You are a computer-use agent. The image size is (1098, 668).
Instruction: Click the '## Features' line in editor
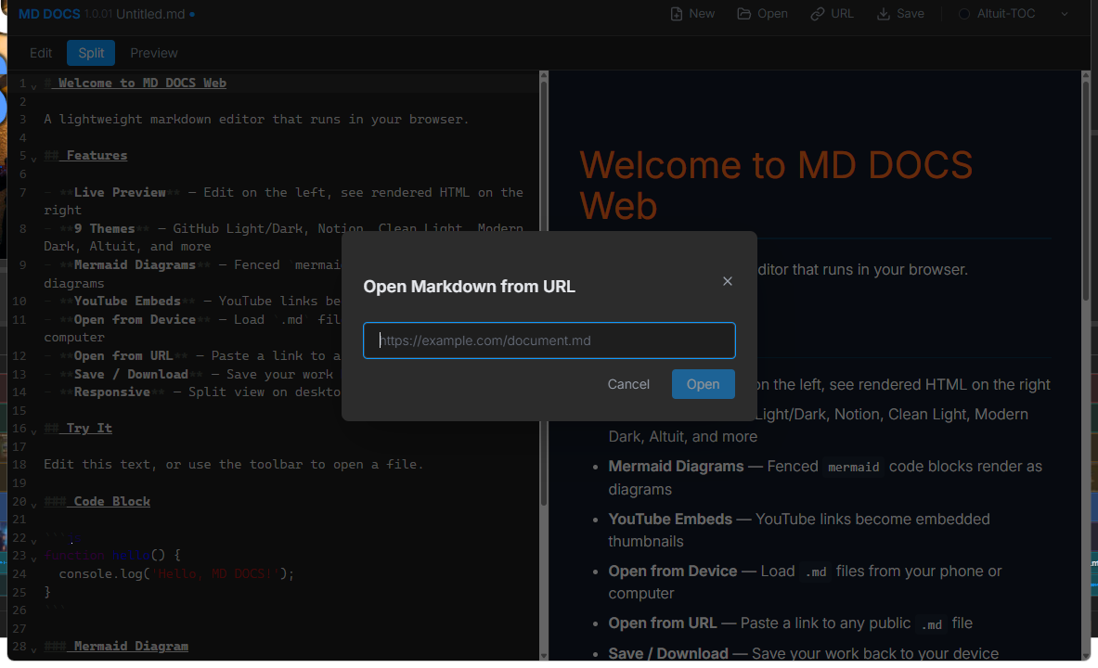[x=85, y=156]
